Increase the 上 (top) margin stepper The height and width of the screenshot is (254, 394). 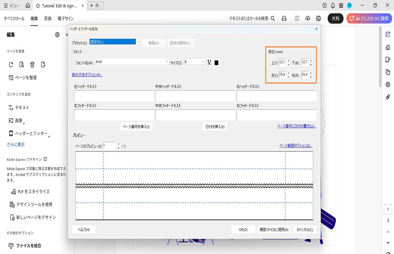point(289,61)
